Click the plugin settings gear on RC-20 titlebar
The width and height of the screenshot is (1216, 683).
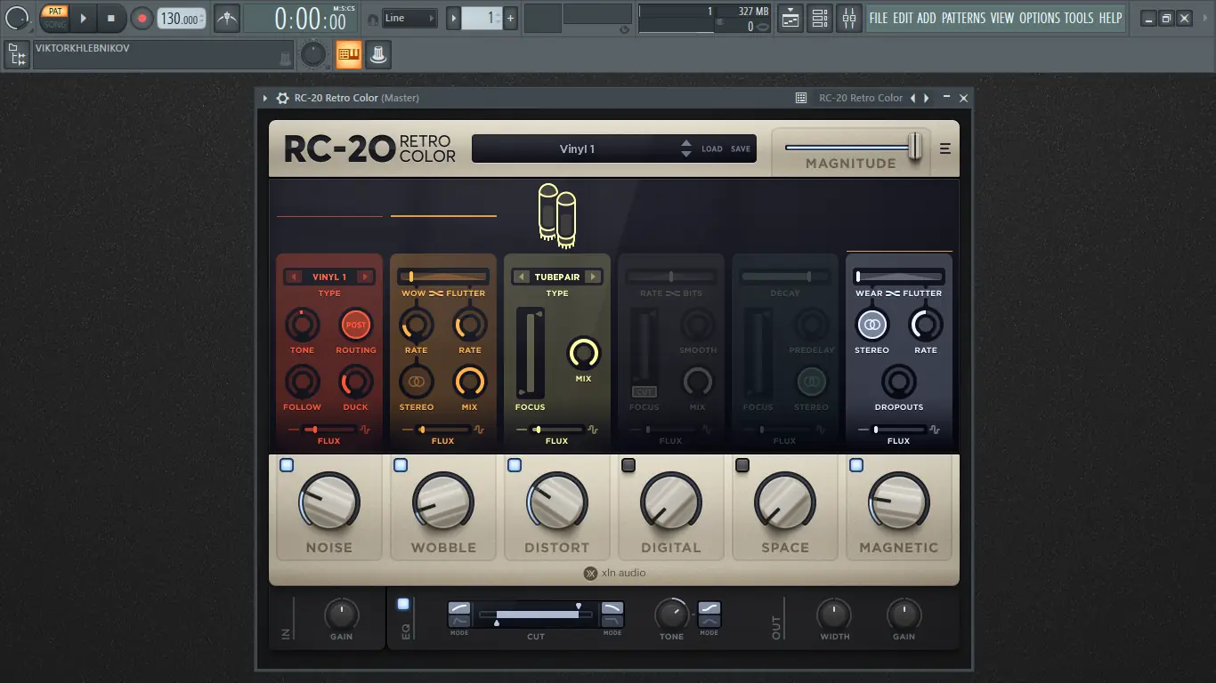click(x=282, y=98)
